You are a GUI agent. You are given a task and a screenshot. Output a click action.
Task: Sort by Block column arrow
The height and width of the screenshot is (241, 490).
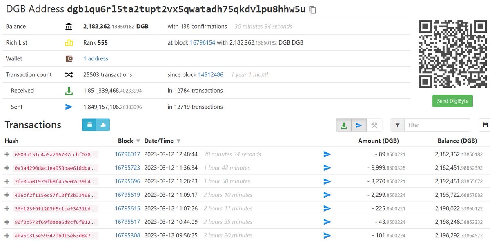[138, 141]
